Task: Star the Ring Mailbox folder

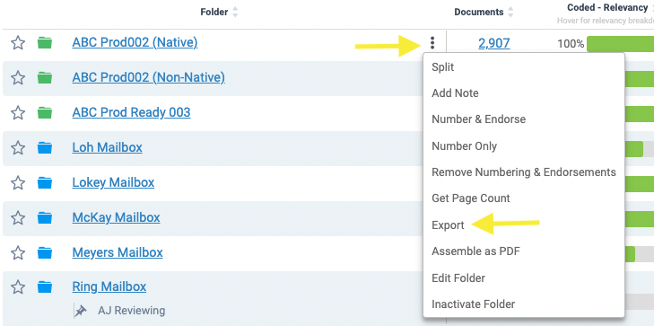Action: pos(18,287)
